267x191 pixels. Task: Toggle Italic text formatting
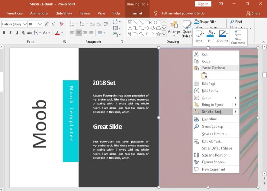pyautogui.click(x=10, y=33)
